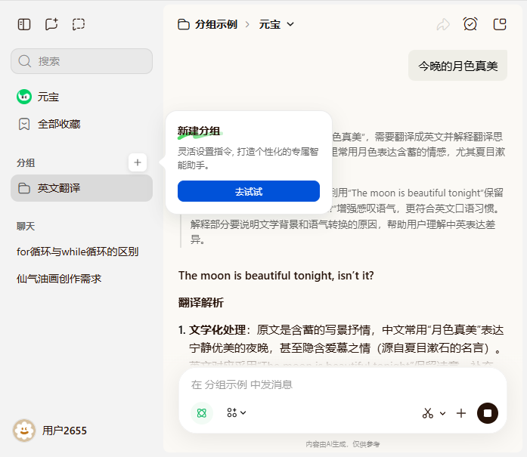Toggle the green deep-thinking atom icon
The height and width of the screenshot is (457, 527).
pyautogui.click(x=202, y=413)
